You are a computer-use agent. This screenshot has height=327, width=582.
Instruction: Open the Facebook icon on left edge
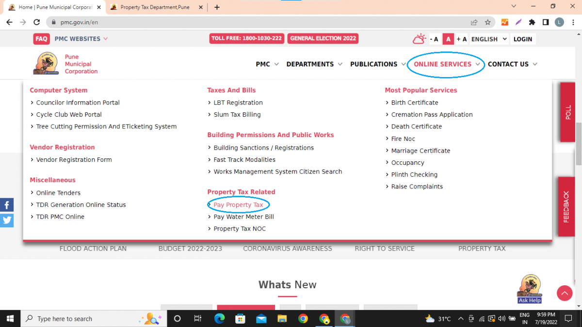tap(7, 205)
